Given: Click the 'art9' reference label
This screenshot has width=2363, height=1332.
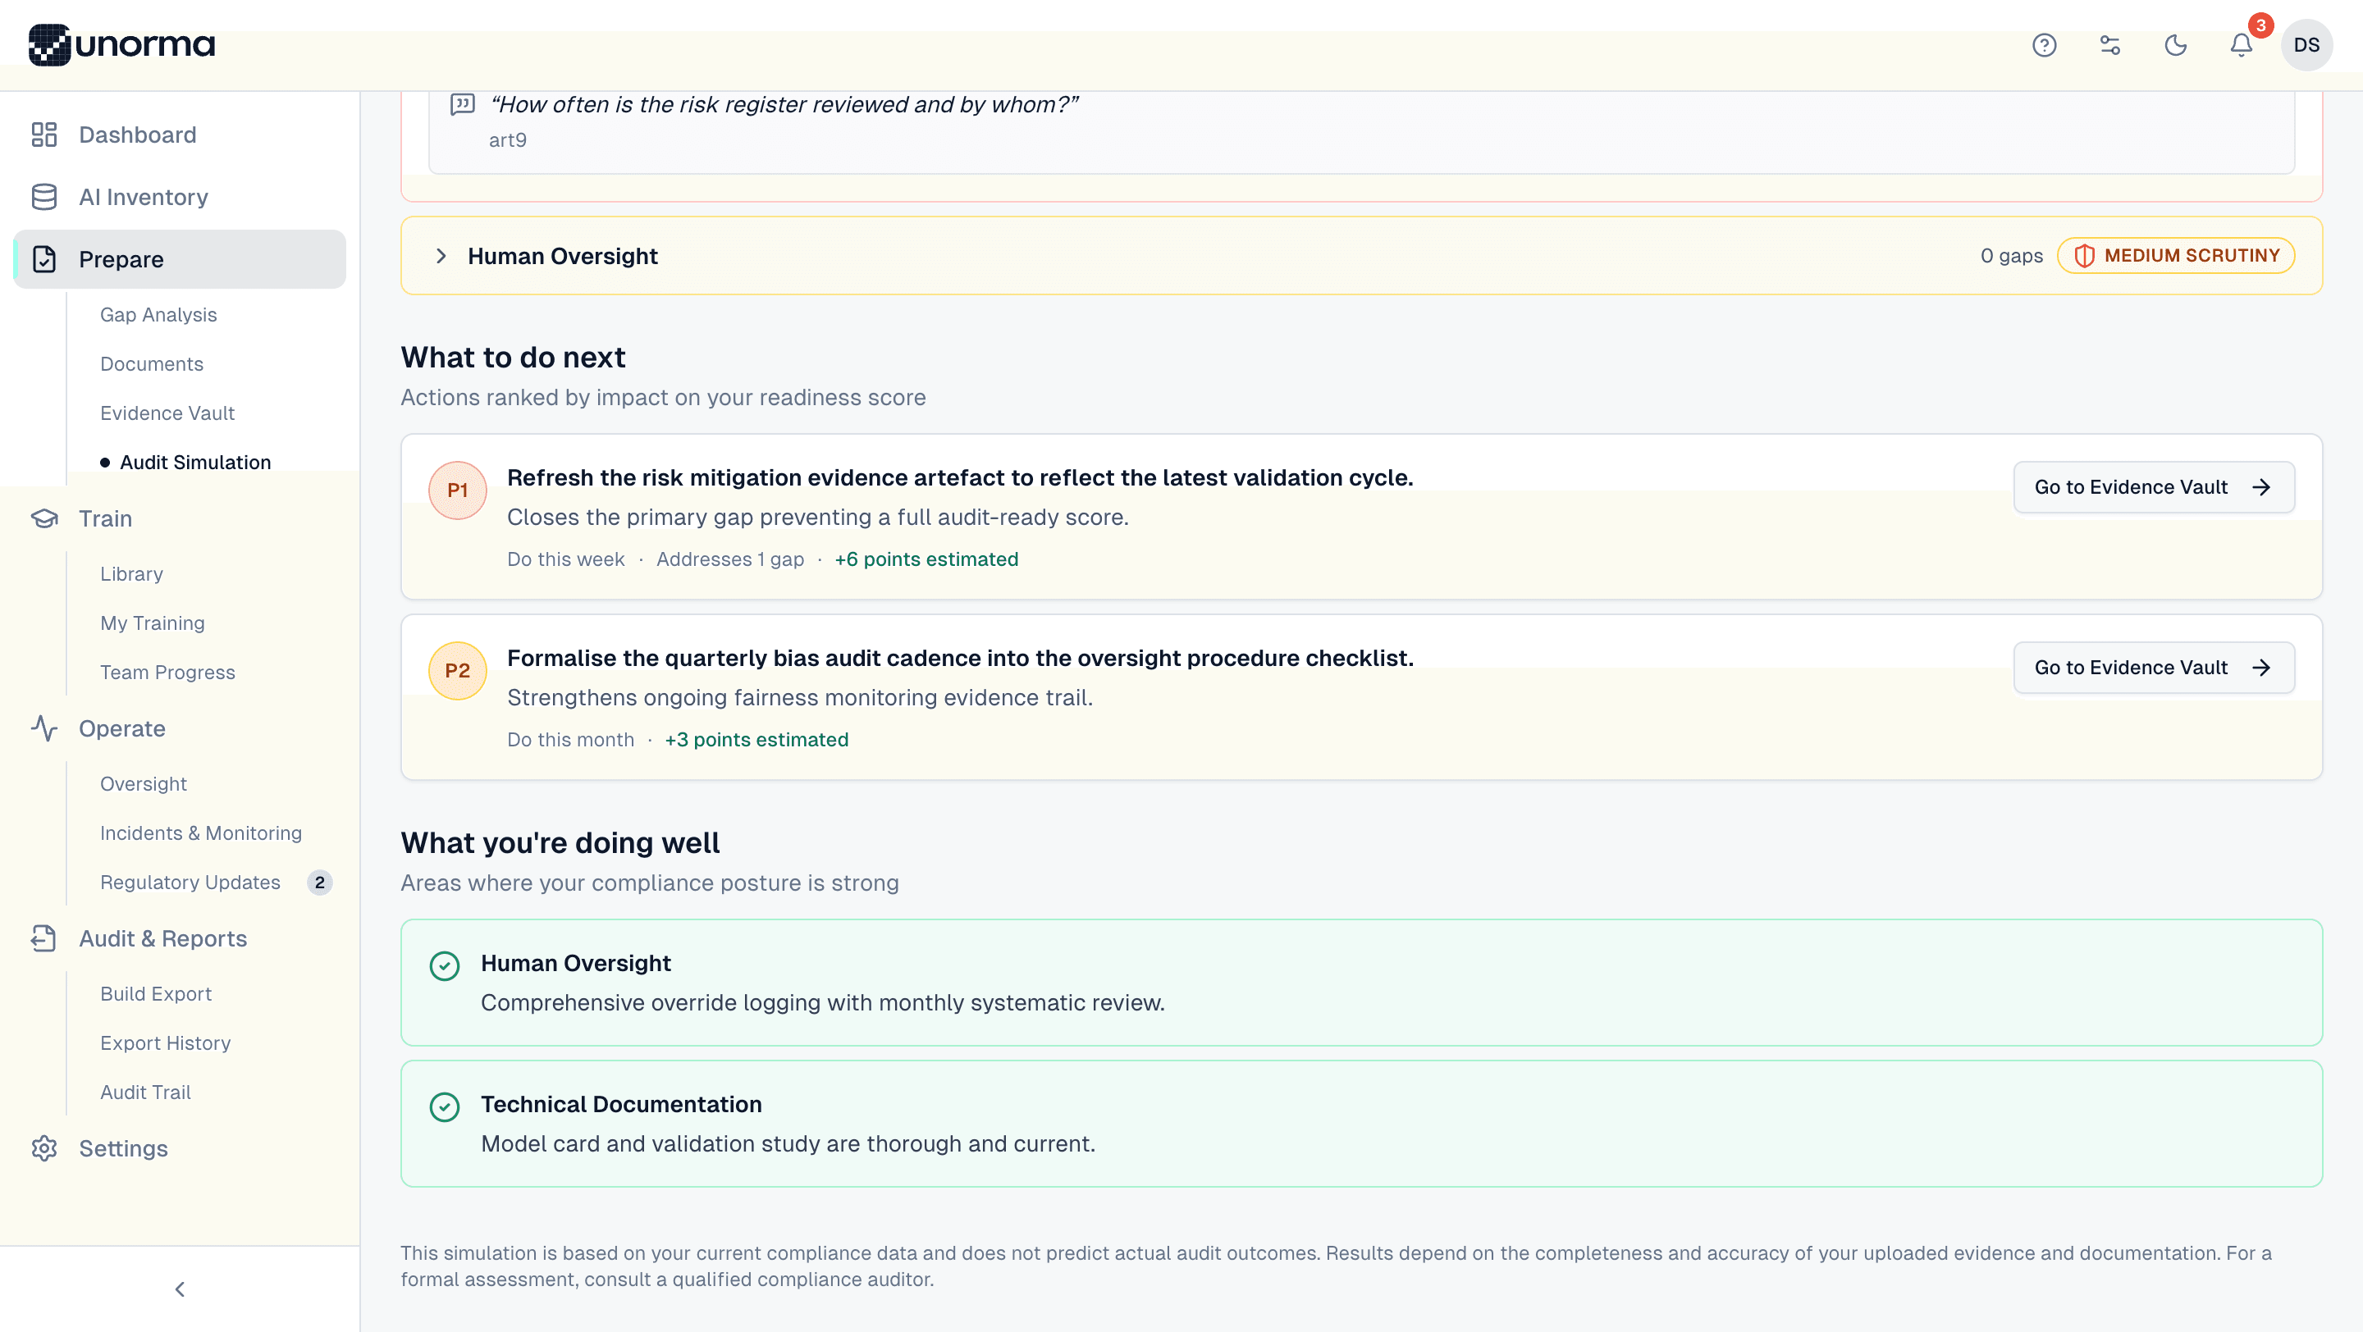Looking at the screenshot, I should 507,140.
